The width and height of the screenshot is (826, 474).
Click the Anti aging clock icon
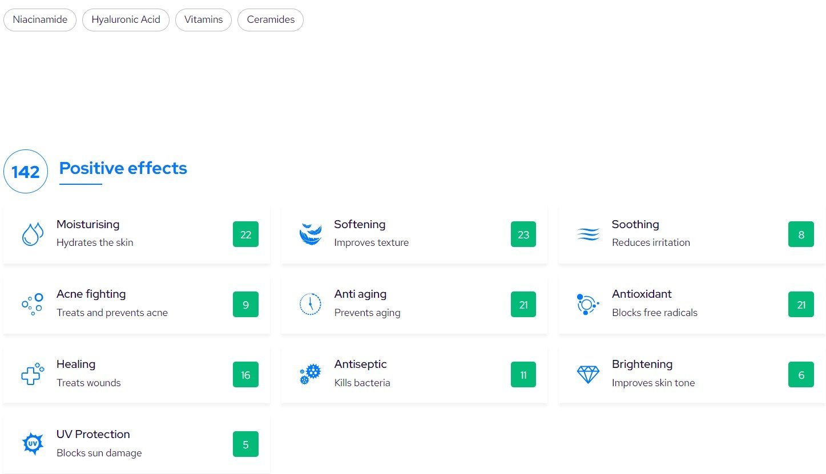[x=311, y=305]
